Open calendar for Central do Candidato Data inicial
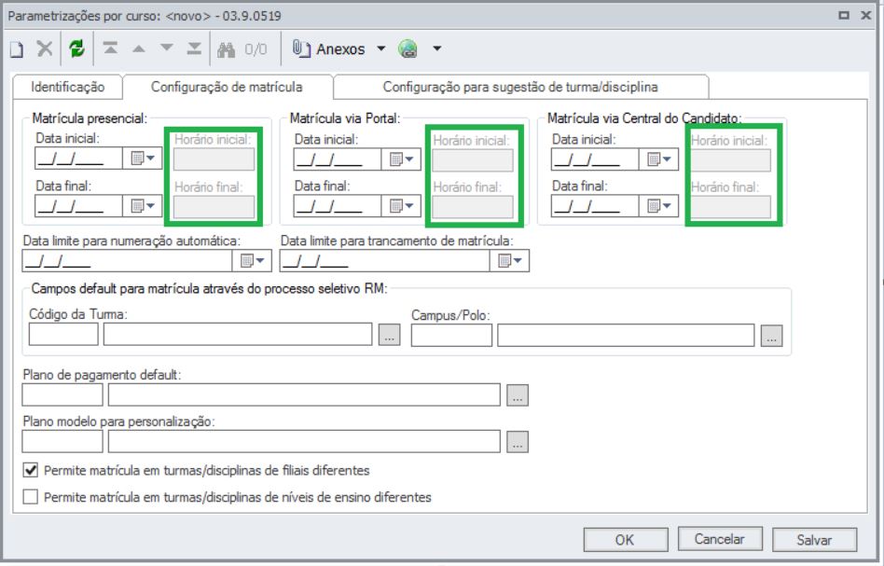 coord(659,159)
